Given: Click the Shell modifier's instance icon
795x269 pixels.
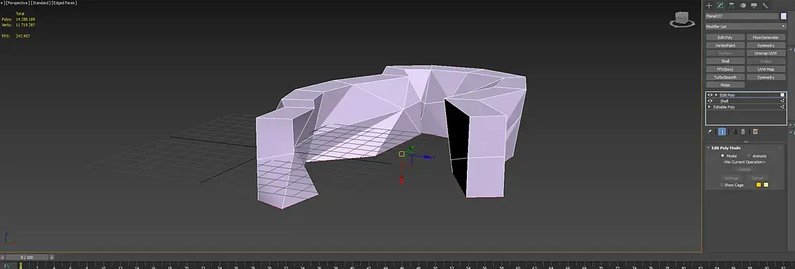Looking at the screenshot, I should pyautogui.click(x=783, y=101).
